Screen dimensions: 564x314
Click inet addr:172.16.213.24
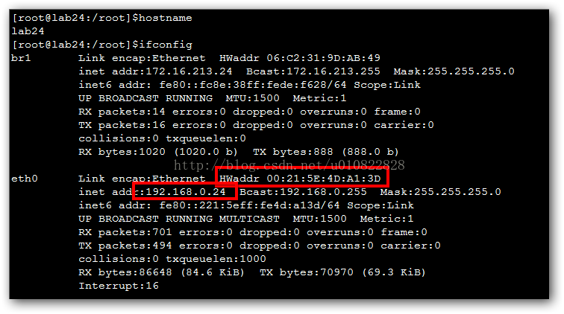click(155, 71)
